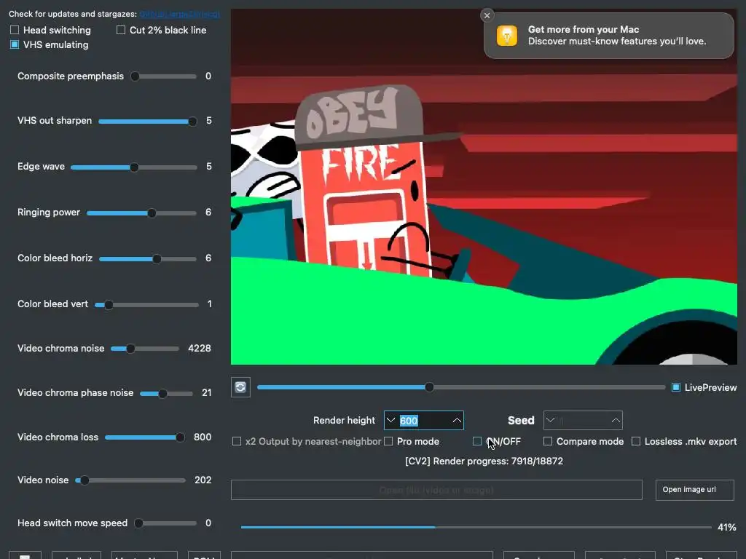Click the Video chroma noise value 4228
The image size is (746, 559).
pyautogui.click(x=200, y=349)
